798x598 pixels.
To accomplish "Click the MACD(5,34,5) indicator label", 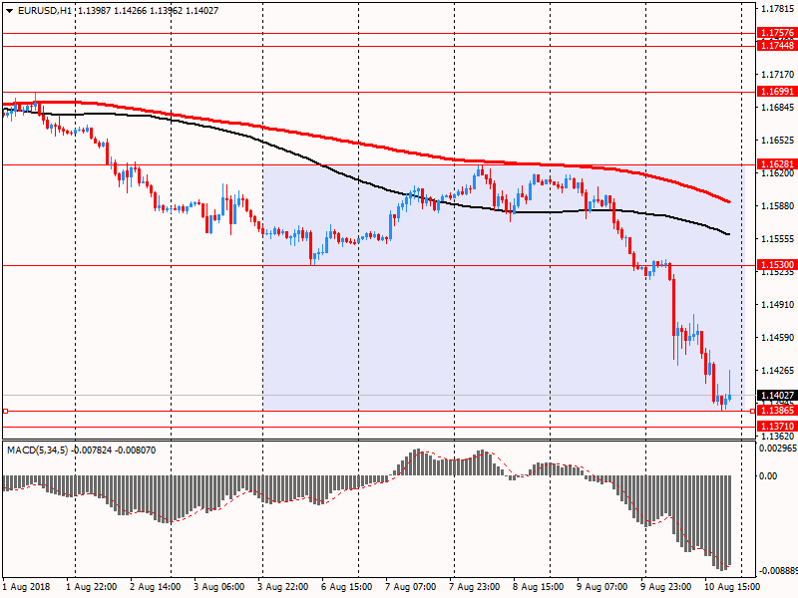I will [x=37, y=450].
